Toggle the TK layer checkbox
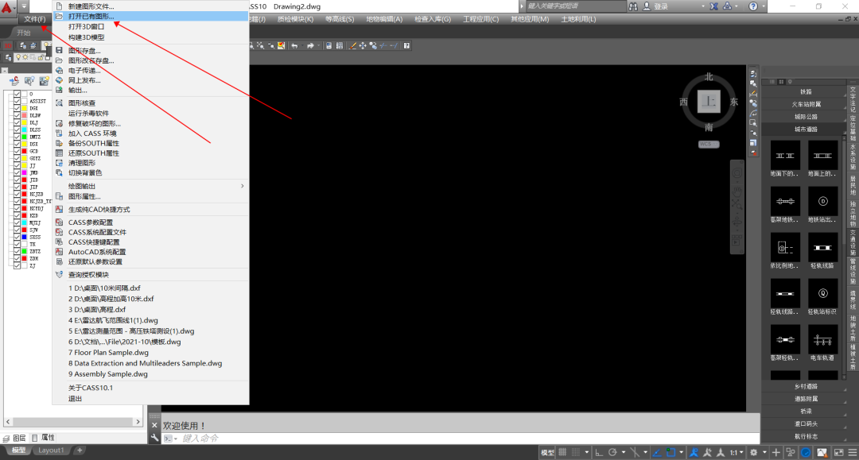Screen dimensions: 859x460 point(17,244)
